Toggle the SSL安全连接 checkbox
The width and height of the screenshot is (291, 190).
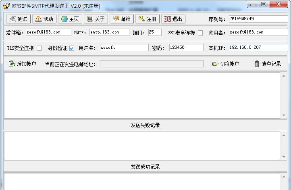point(200,33)
